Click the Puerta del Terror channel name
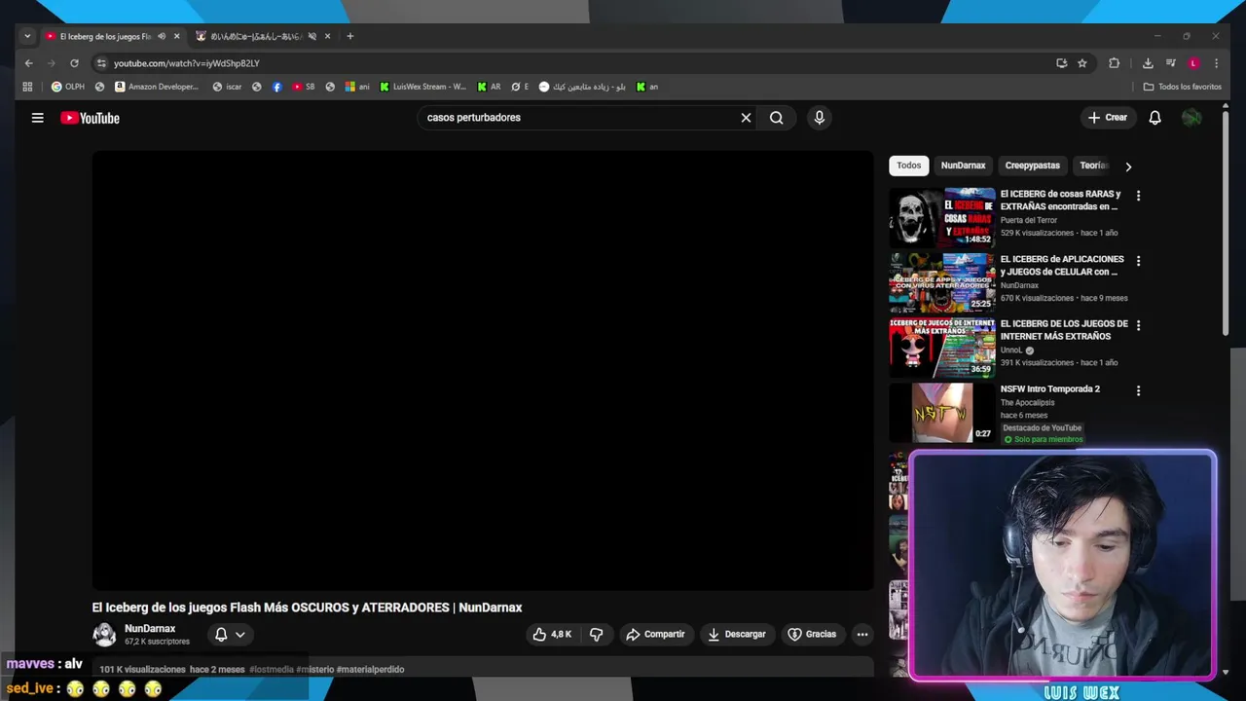This screenshot has width=1246, height=701. 1029,220
